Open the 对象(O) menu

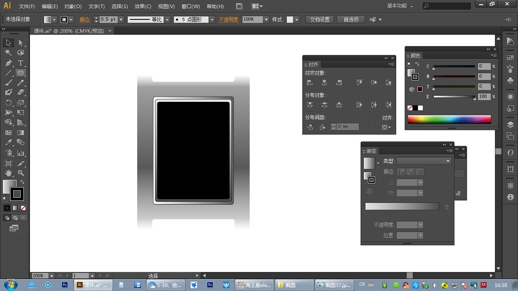(x=73, y=6)
